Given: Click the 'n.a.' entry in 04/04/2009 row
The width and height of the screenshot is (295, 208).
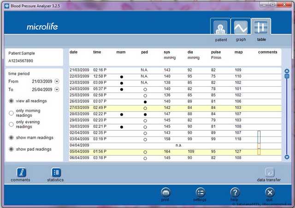Looking at the screenshot, I should [x=179, y=145].
